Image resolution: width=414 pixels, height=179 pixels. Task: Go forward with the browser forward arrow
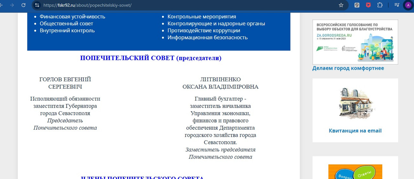[x=12, y=5]
